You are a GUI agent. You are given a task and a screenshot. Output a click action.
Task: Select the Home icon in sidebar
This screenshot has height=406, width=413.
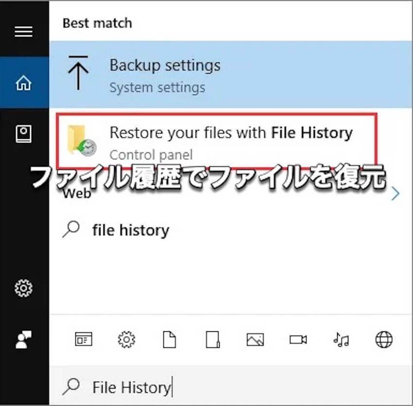24,83
